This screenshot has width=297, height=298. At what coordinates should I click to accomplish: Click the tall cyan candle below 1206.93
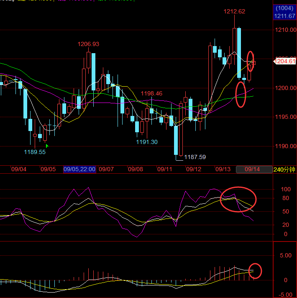(93, 72)
